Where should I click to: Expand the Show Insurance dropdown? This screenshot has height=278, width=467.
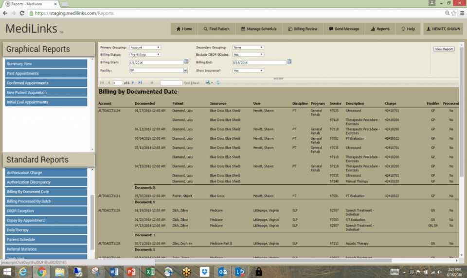click(x=248, y=70)
